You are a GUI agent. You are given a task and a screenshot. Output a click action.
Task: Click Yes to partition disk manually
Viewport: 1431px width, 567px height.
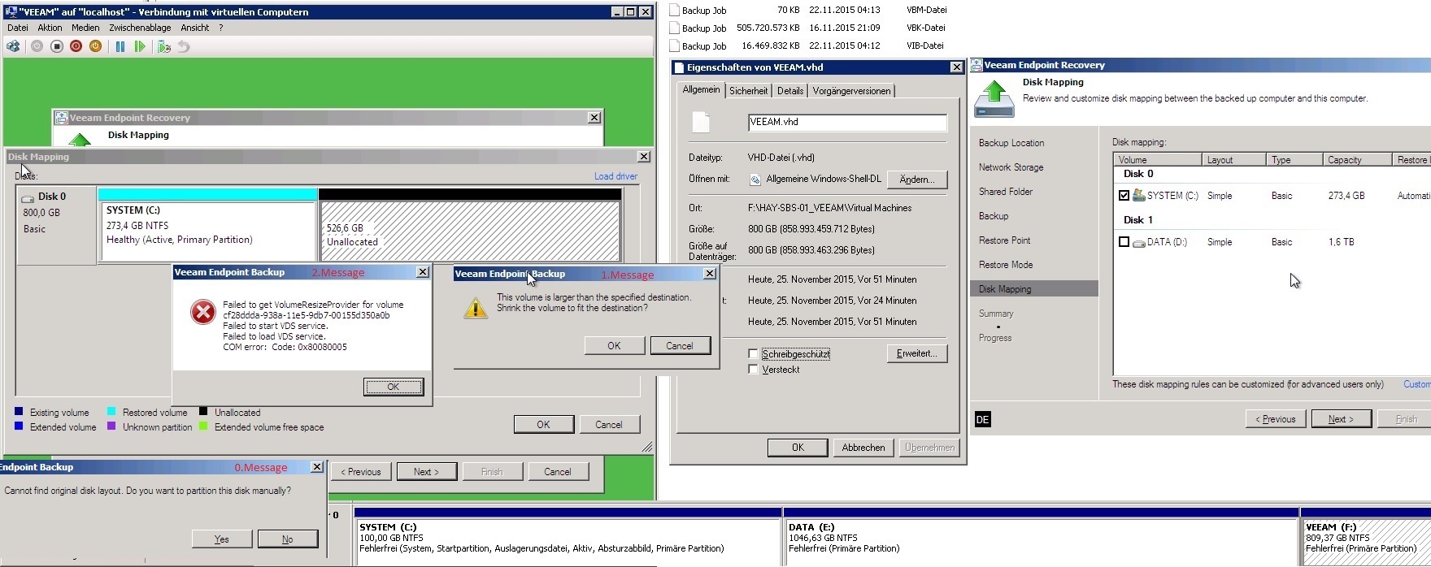221,539
